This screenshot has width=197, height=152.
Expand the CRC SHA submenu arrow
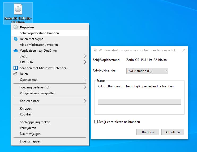click(x=85, y=62)
